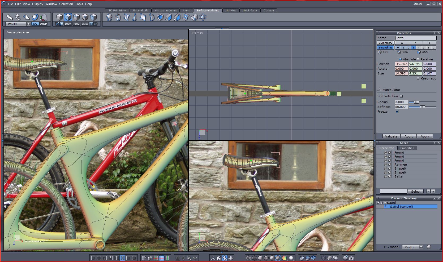Collapse the Sattel node in Dynamic Geometry
Viewport: 443px width, 262px height.
coord(385,203)
